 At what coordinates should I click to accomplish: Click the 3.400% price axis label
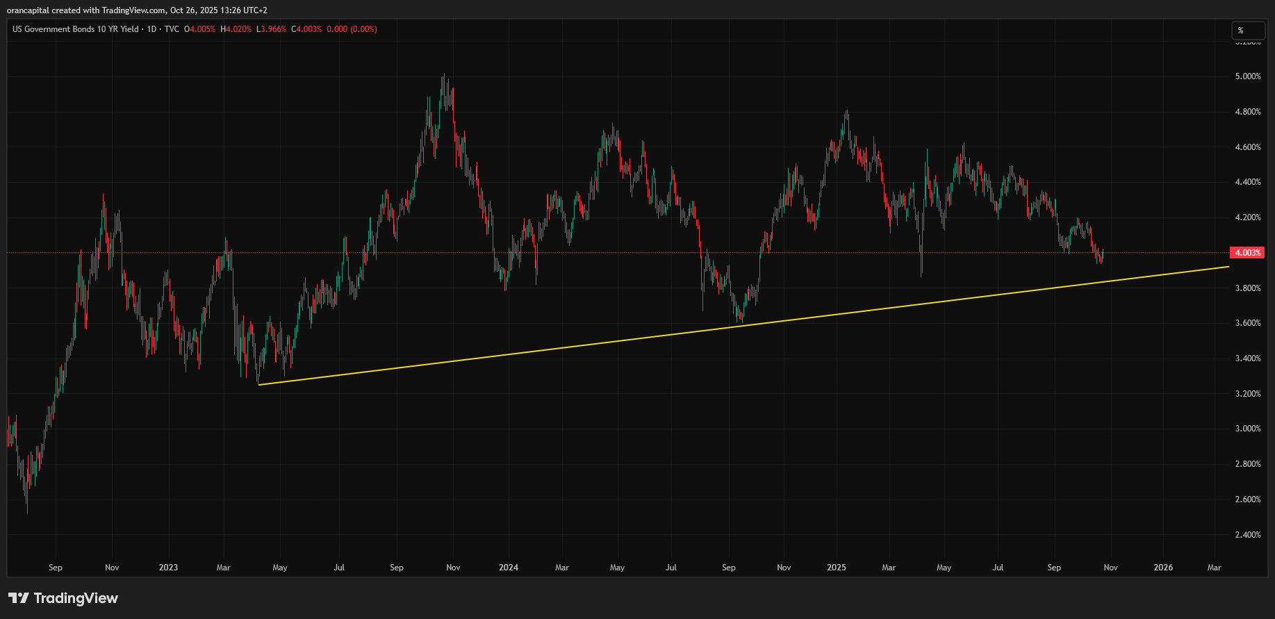click(1248, 358)
